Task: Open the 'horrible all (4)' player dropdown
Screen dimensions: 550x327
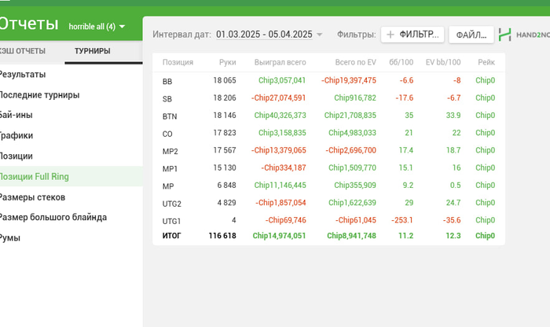Action: click(x=97, y=27)
